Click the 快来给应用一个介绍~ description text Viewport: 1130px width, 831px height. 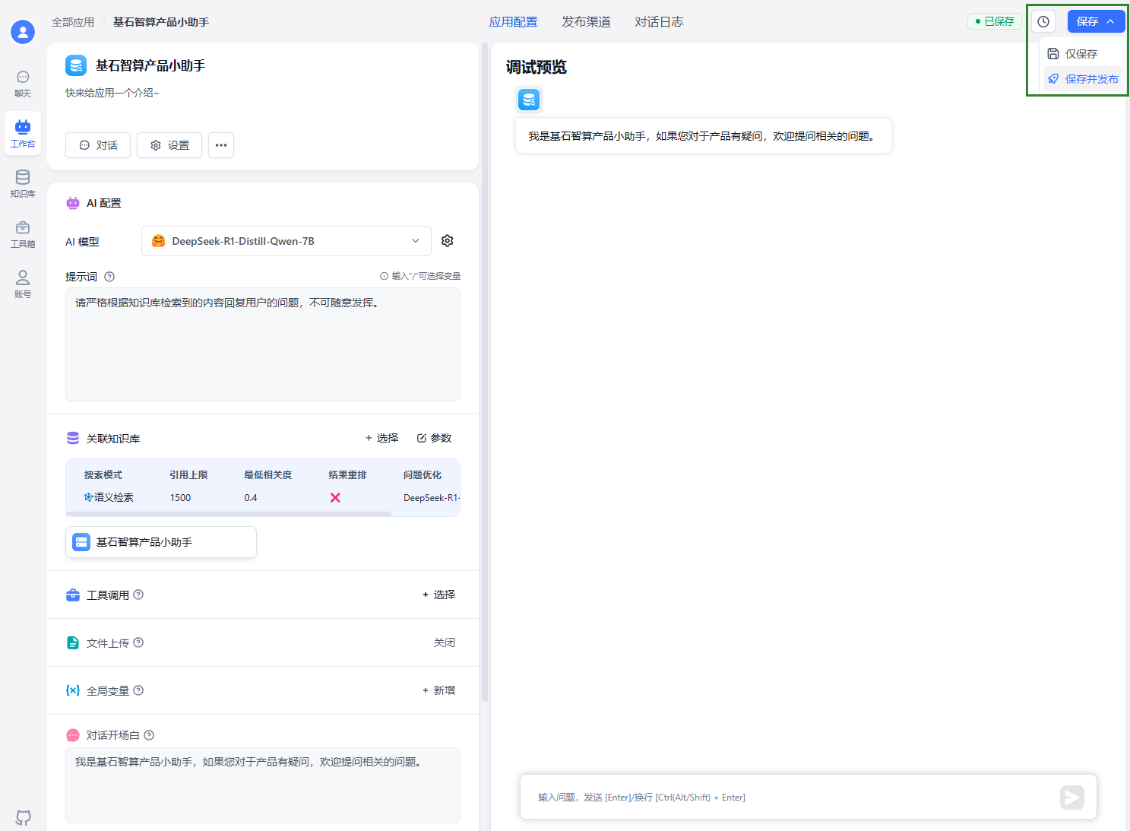tap(112, 93)
